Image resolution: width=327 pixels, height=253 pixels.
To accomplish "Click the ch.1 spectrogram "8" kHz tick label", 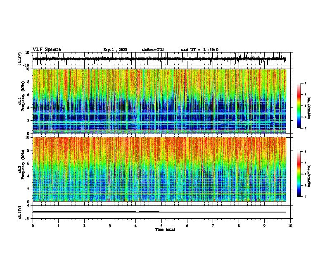I will click(x=28, y=82).
